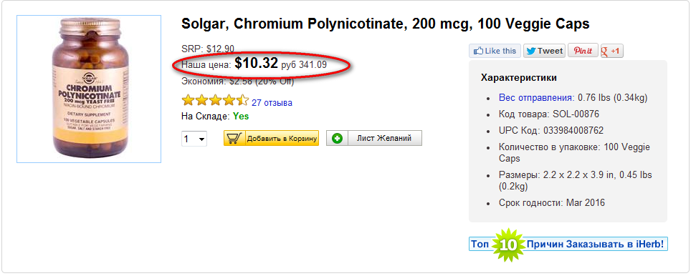Open the Вес отправления link
Screen dimensions: 696x276
tap(537, 97)
